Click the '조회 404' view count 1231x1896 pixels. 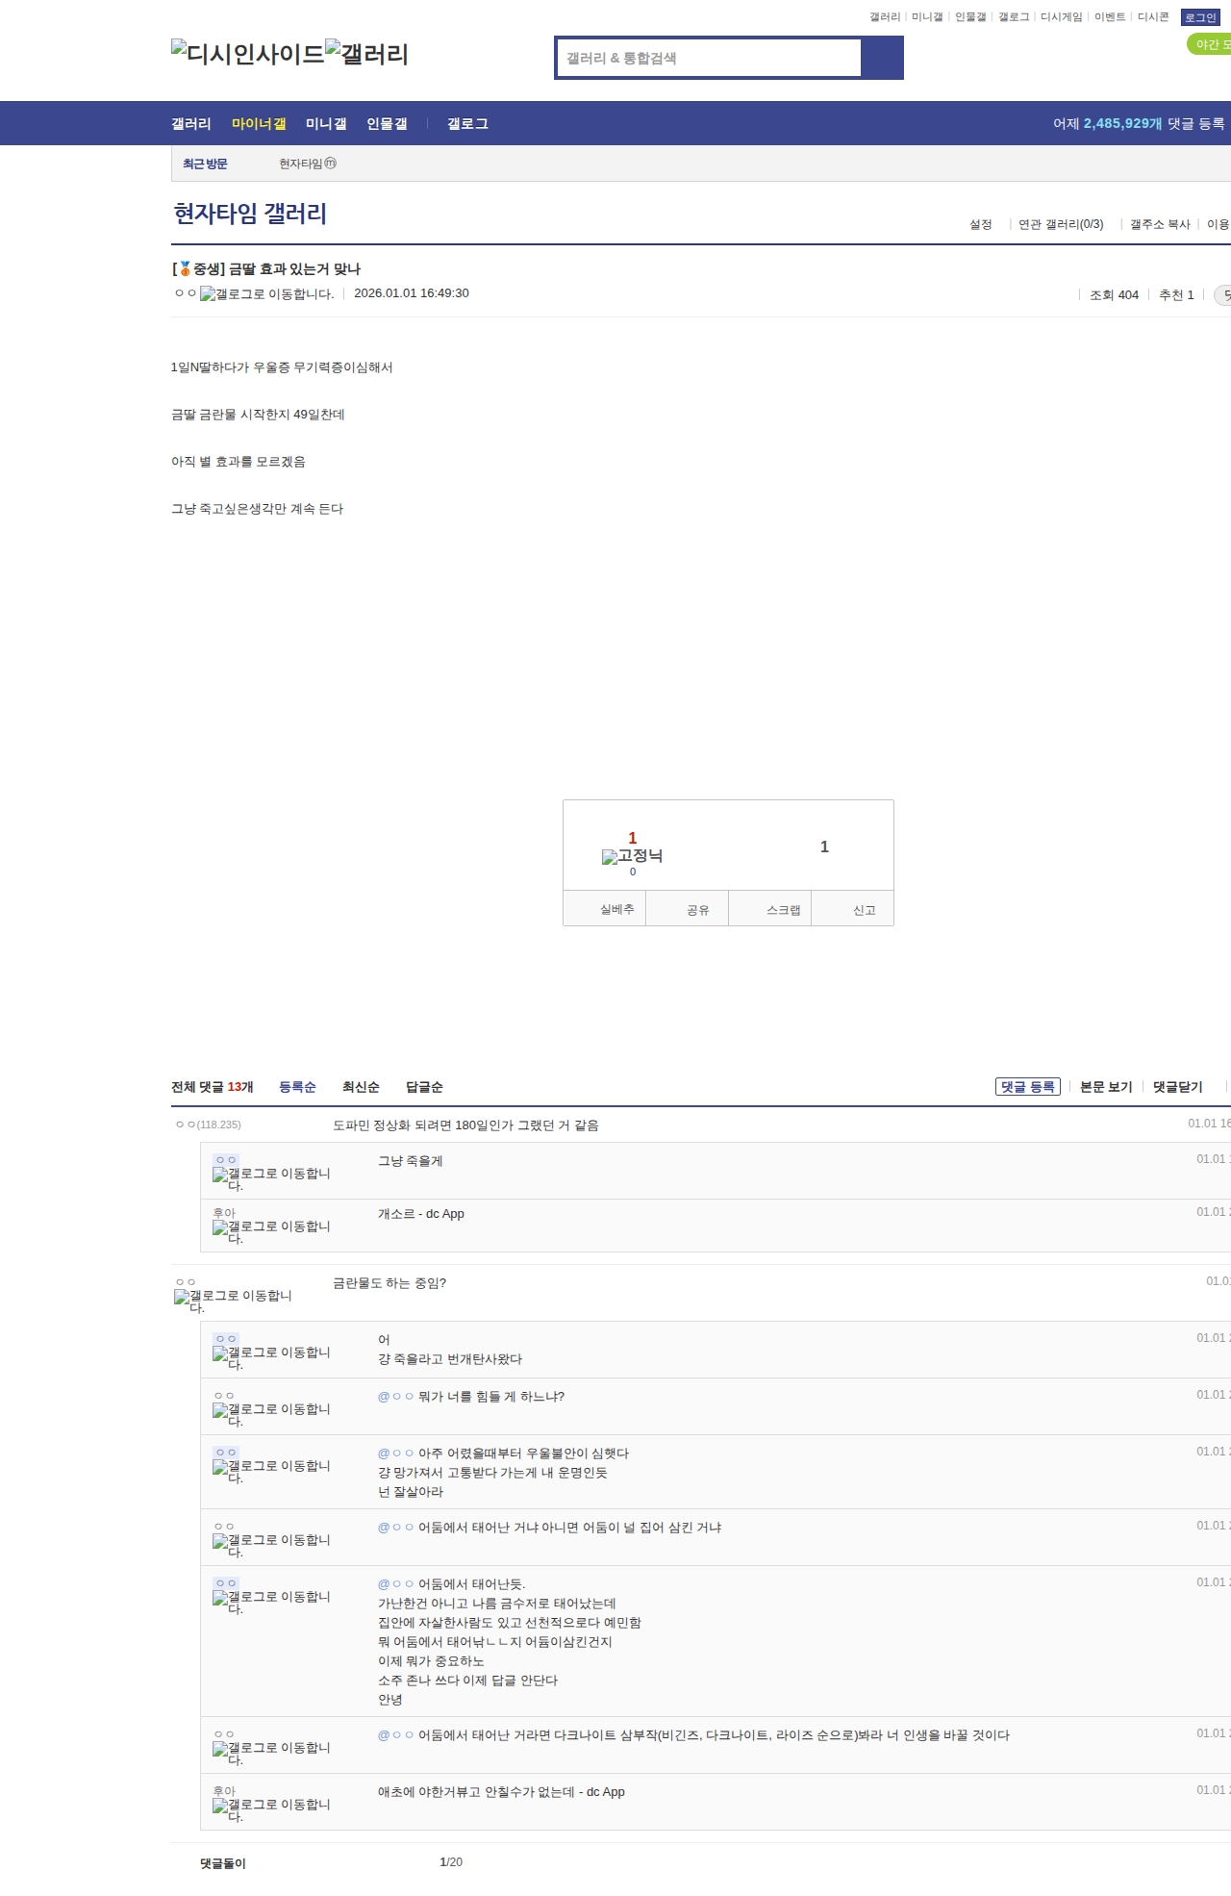click(1114, 295)
